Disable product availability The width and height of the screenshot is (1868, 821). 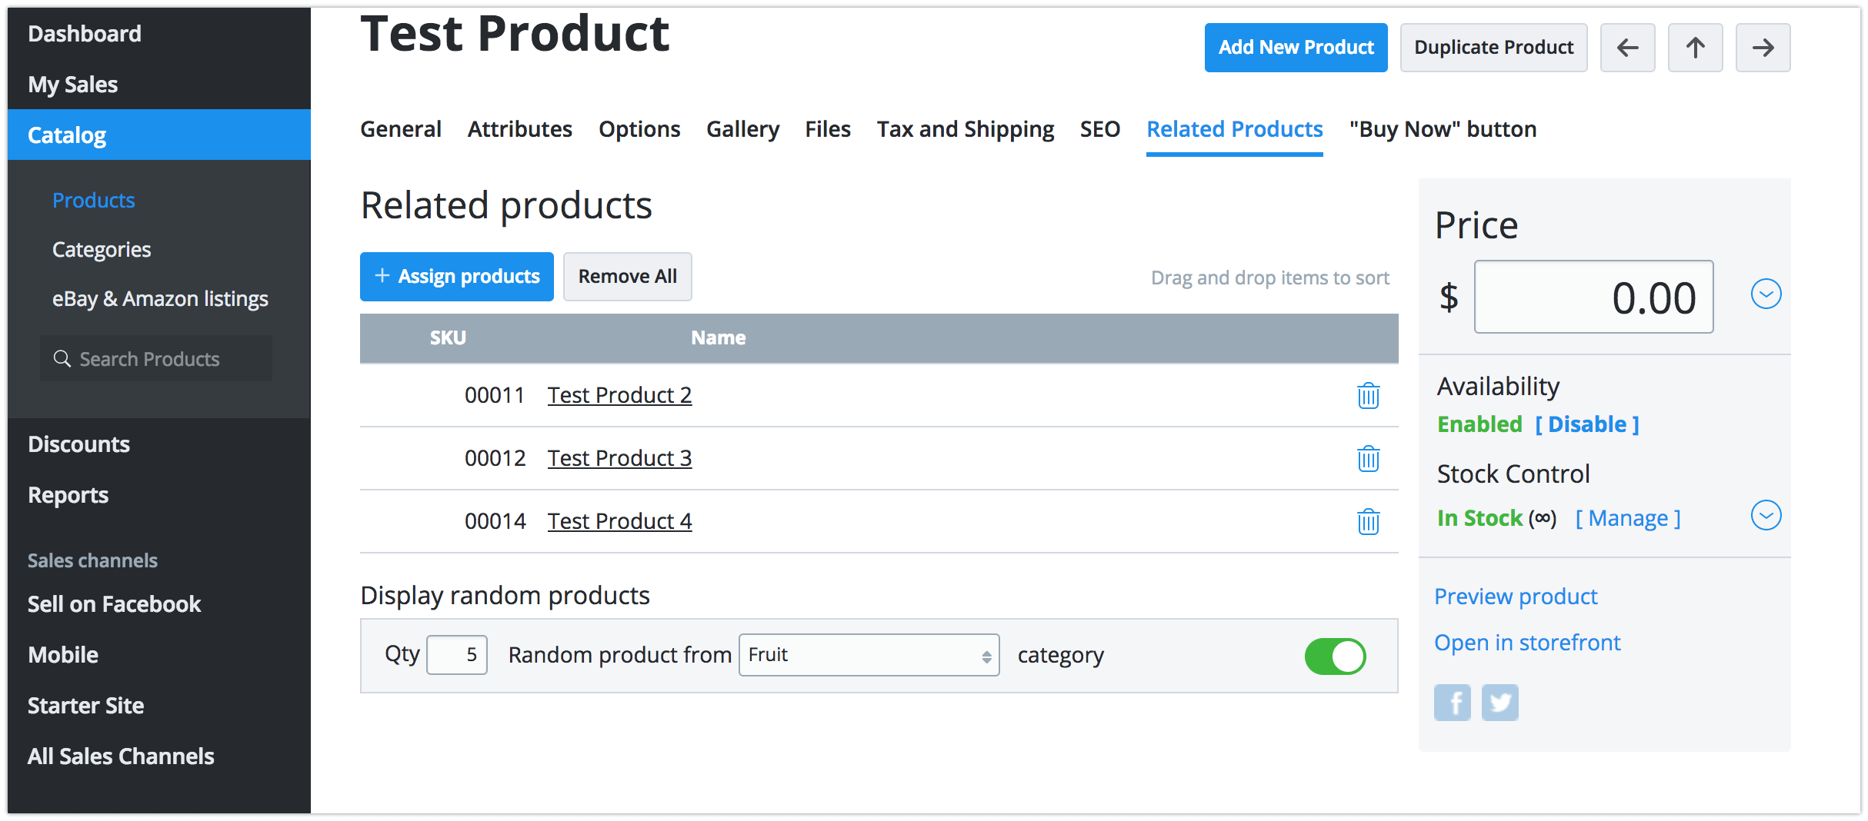[x=1586, y=424]
